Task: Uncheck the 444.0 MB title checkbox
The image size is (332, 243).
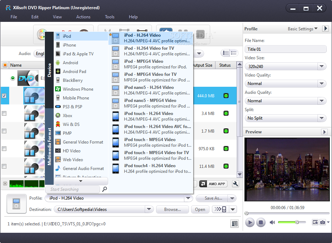Action: click(4, 96)
